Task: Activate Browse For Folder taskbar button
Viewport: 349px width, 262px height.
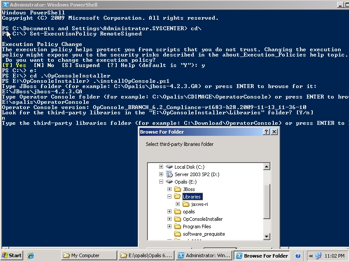Action: tap(262, 255)
